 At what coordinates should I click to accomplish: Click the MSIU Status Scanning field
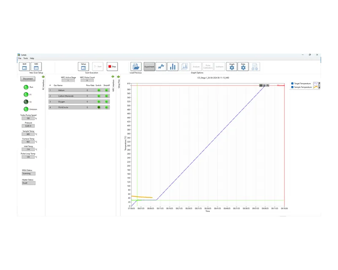click(28, 173)
